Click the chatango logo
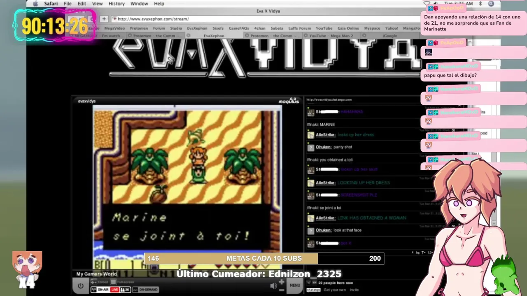 point(313,290)
